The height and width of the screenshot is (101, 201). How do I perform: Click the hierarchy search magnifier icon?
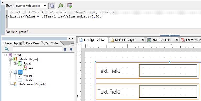tap(7, 49)
